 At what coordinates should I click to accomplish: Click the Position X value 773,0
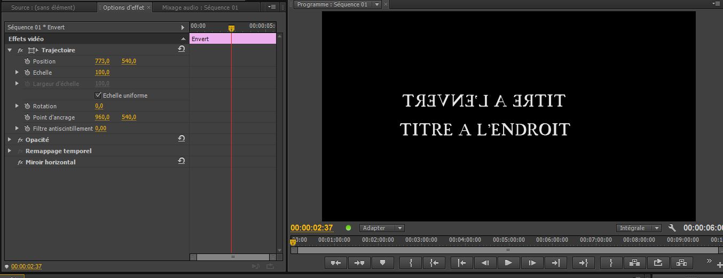click(102, 61)
